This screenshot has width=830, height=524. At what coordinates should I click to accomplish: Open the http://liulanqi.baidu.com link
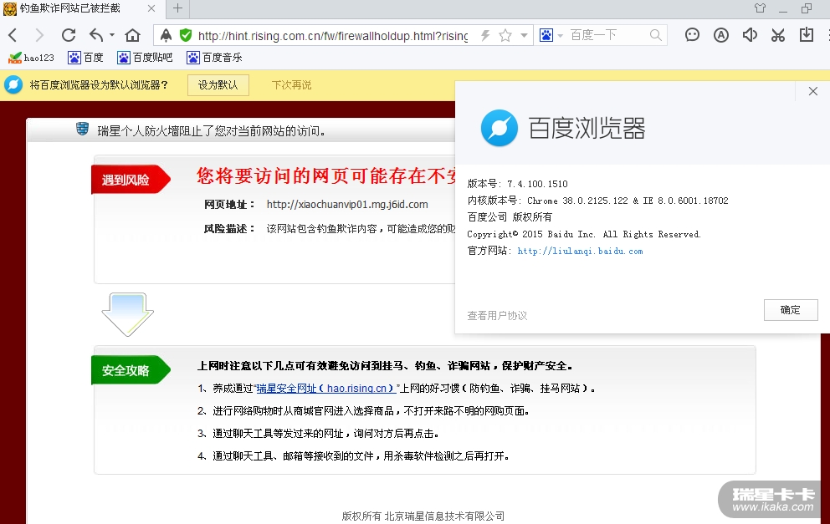click(x=580, y=252)
